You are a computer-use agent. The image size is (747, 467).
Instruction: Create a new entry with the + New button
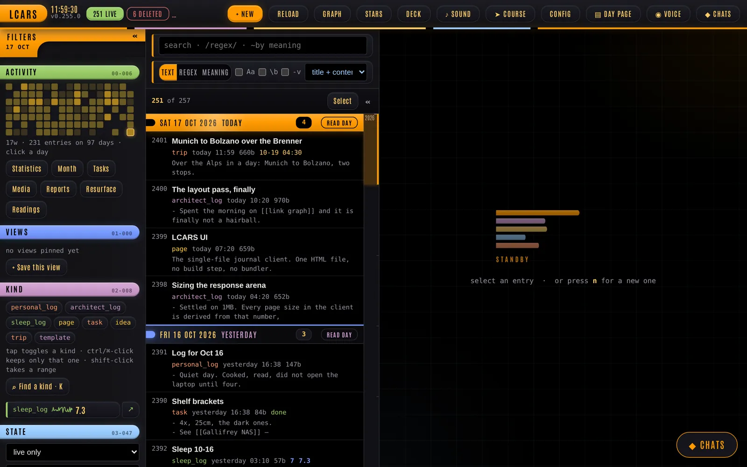(x=245, y=14)
